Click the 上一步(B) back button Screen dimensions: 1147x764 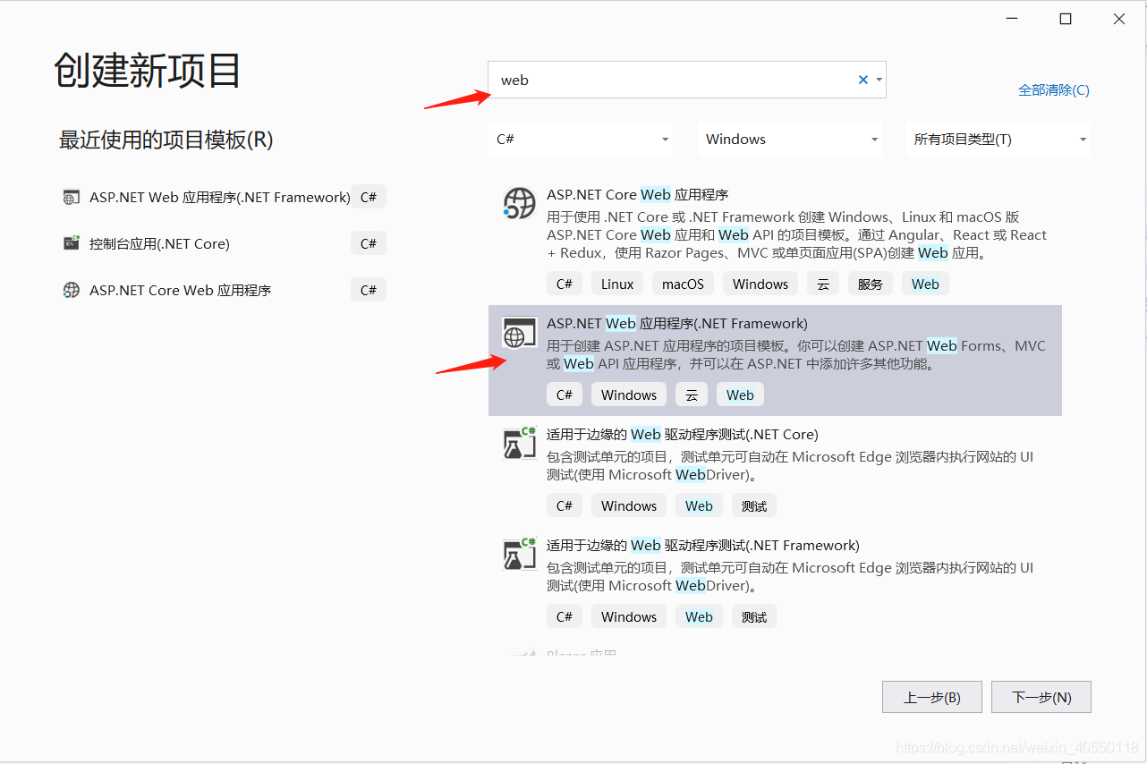pos(932,697)
